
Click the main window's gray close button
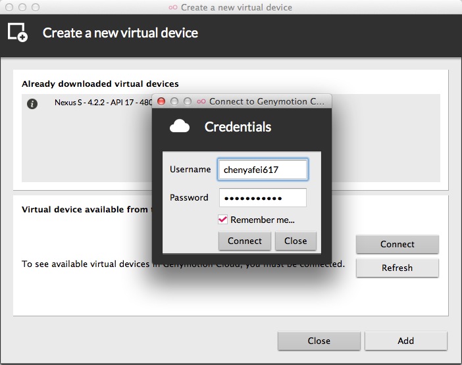(x=9, y=7)
